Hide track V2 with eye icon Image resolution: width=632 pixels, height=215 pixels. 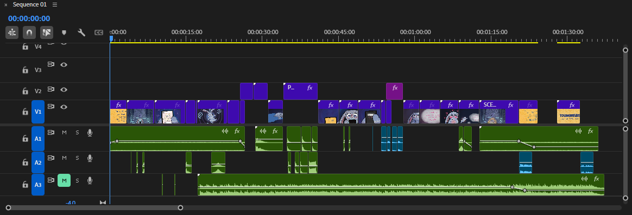tap(64, 89)
